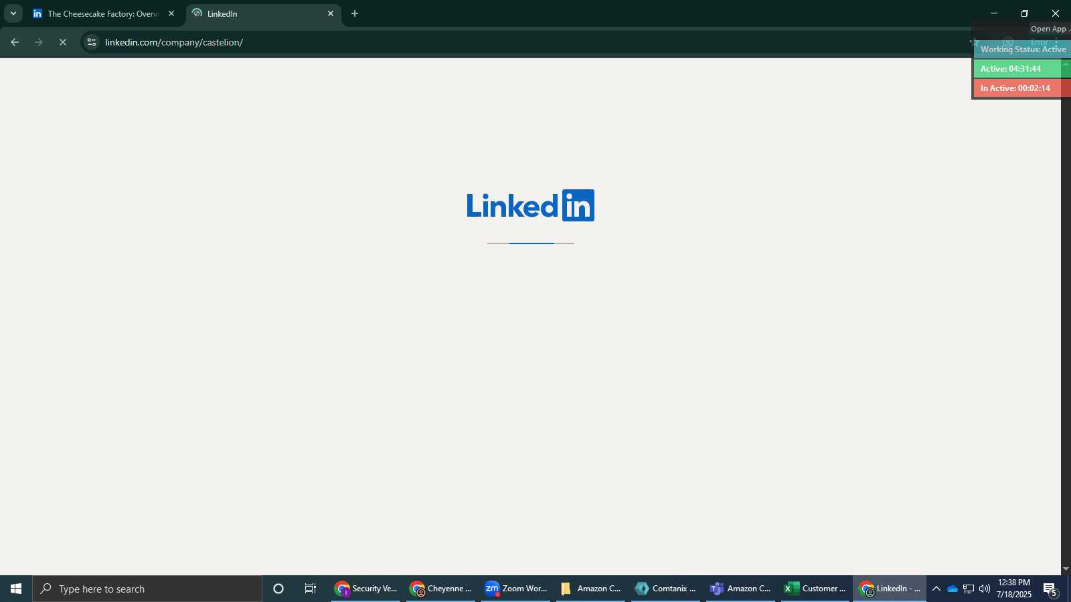
Task: Select LinkedIn Chrome taskbar item
Action: [x=890, y=589]
